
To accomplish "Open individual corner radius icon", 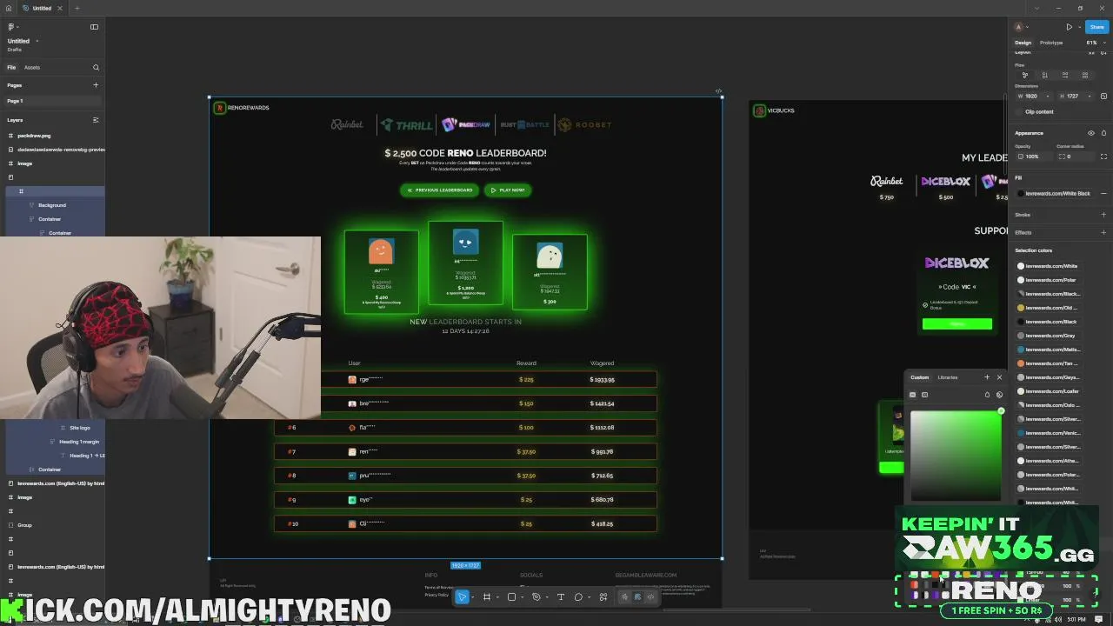I will click(x=1103, y=156).
